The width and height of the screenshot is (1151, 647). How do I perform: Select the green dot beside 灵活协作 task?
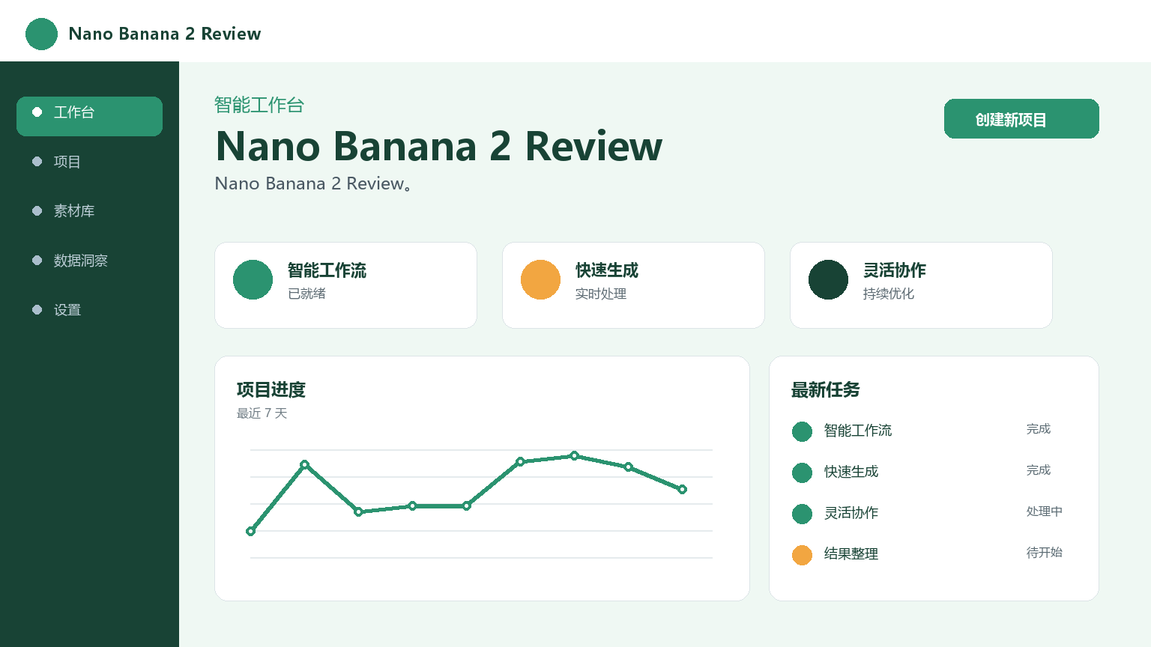tap(802, 514)
